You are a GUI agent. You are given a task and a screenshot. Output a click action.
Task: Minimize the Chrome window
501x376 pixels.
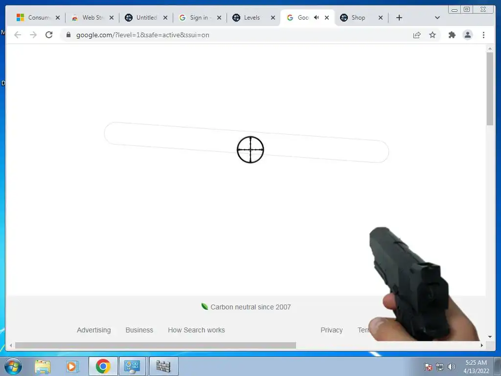(x=455, y=10)
